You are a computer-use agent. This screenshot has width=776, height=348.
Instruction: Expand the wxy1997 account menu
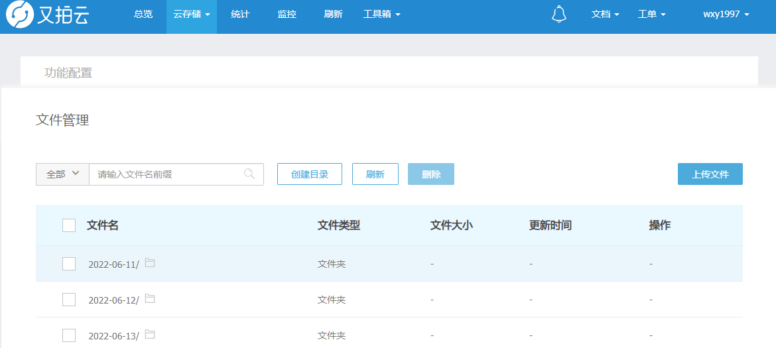726,14
